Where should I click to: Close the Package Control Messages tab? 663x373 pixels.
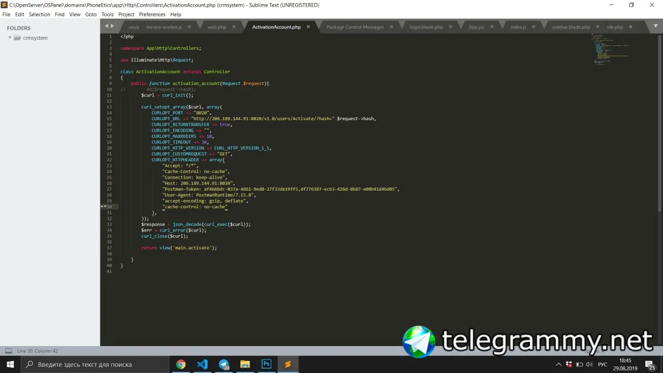(391, 26)
